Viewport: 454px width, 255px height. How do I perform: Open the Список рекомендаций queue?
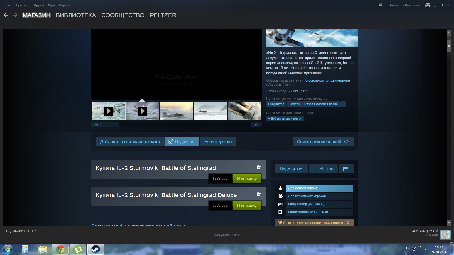[x=323, y=142]
